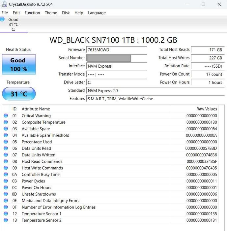Click status orb for Data Units Written row
Viewport: 227px width, 231px height.
click(6, 155)
